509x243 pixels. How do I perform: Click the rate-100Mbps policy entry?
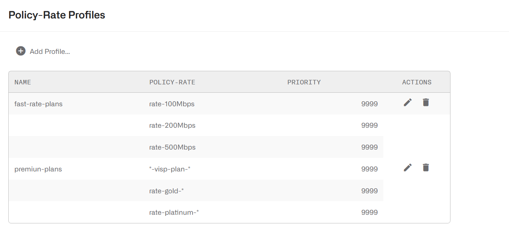coord(172,104)
